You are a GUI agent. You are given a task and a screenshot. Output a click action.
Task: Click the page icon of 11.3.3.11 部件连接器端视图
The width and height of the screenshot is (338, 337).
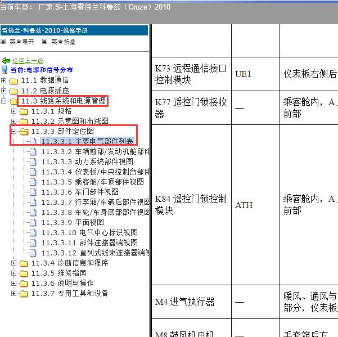(33, 243)
